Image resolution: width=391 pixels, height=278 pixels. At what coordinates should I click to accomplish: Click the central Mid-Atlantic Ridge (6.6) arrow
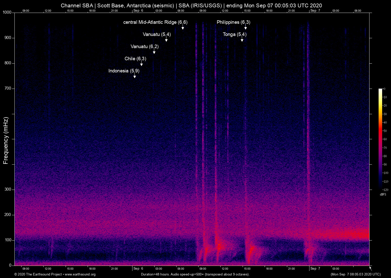(x=183, y=27)
